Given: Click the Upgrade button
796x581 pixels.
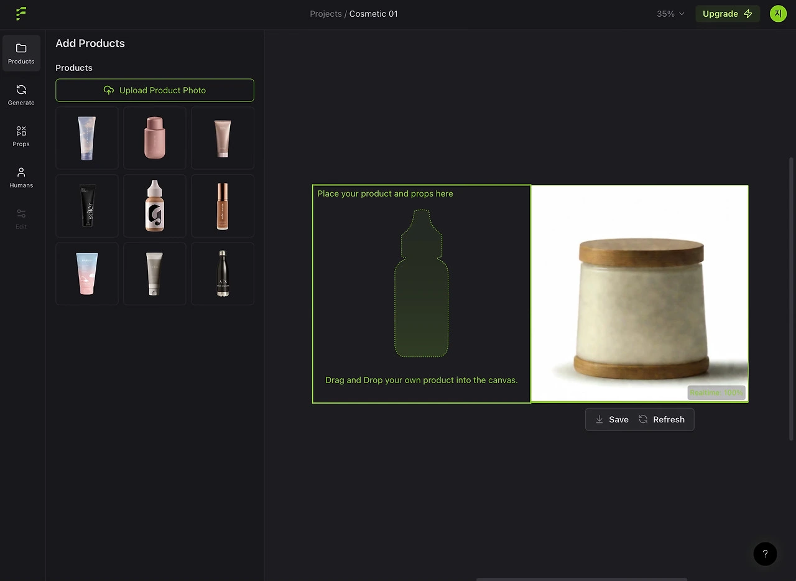Looking at the screenshot, I should (x=728, y=14).
